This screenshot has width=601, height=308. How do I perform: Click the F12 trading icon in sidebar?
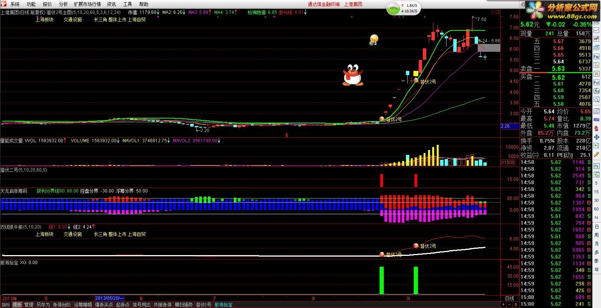tap(596, 83)
